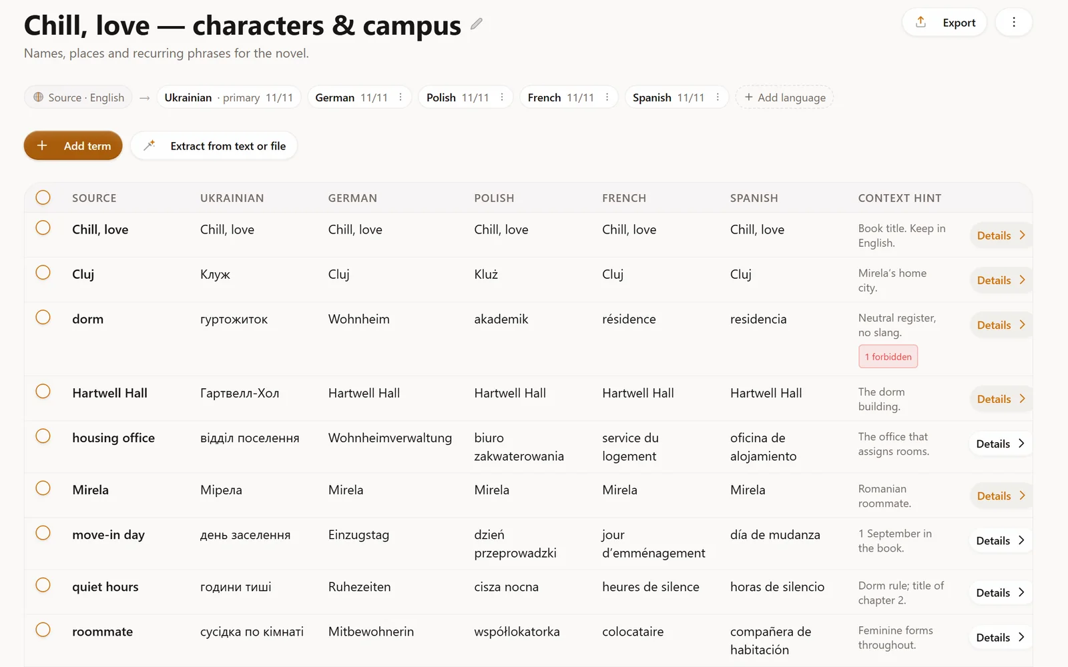Viewport: 1068px width, 667px height.
Task: Click Extract from text or file
Action: (214, 145)
